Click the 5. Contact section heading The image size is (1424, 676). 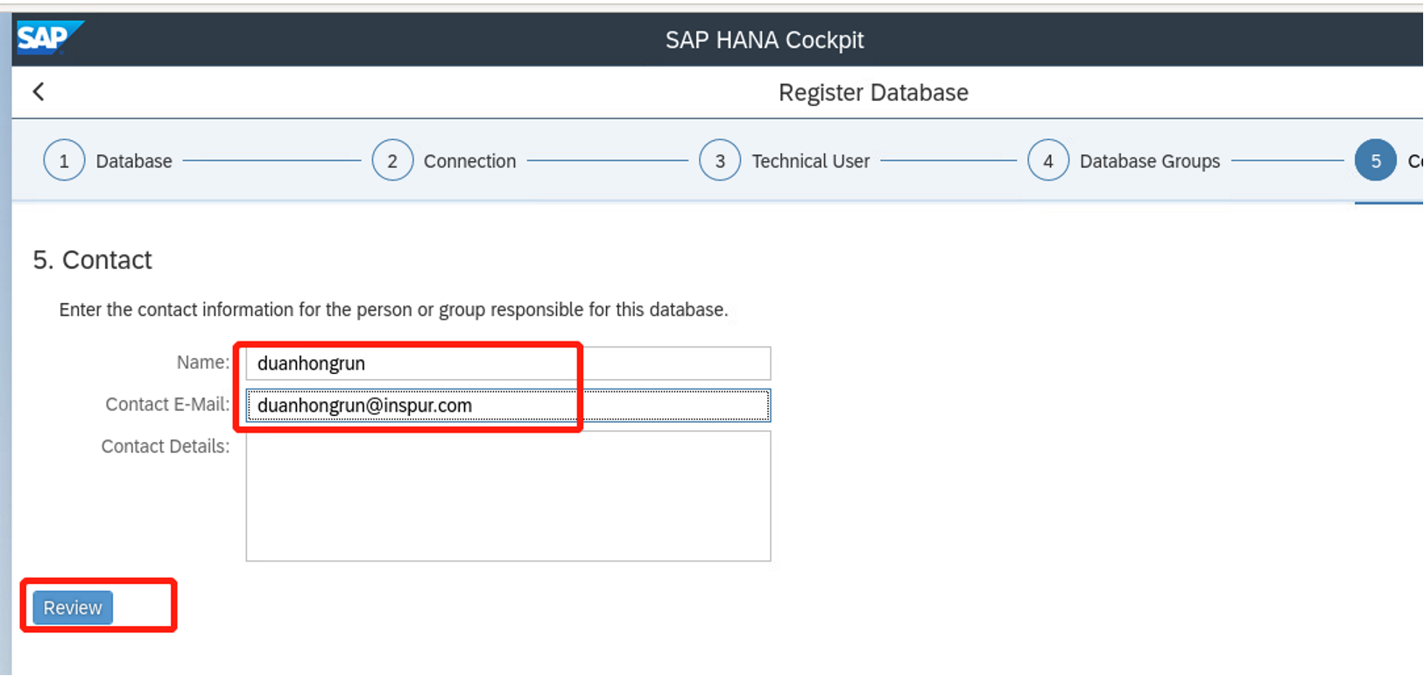[x=92, y=260]
